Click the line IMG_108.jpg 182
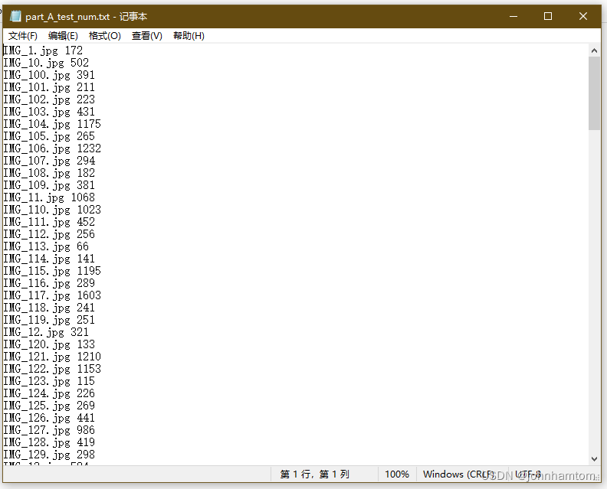 tap(49, 173)
